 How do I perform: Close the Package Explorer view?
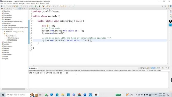point(14,9)
